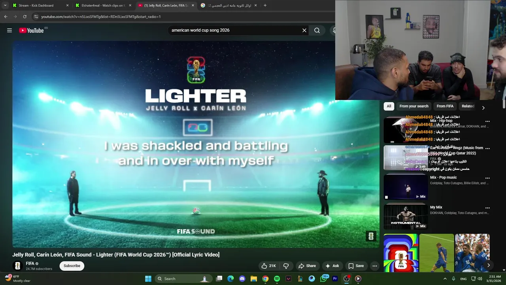Open the weather widget showing 61°F
This screenshot has width=506, height=285.
[x=18, y=279]
